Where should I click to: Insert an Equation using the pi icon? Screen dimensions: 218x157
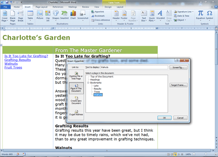click(x=200, y=16)
